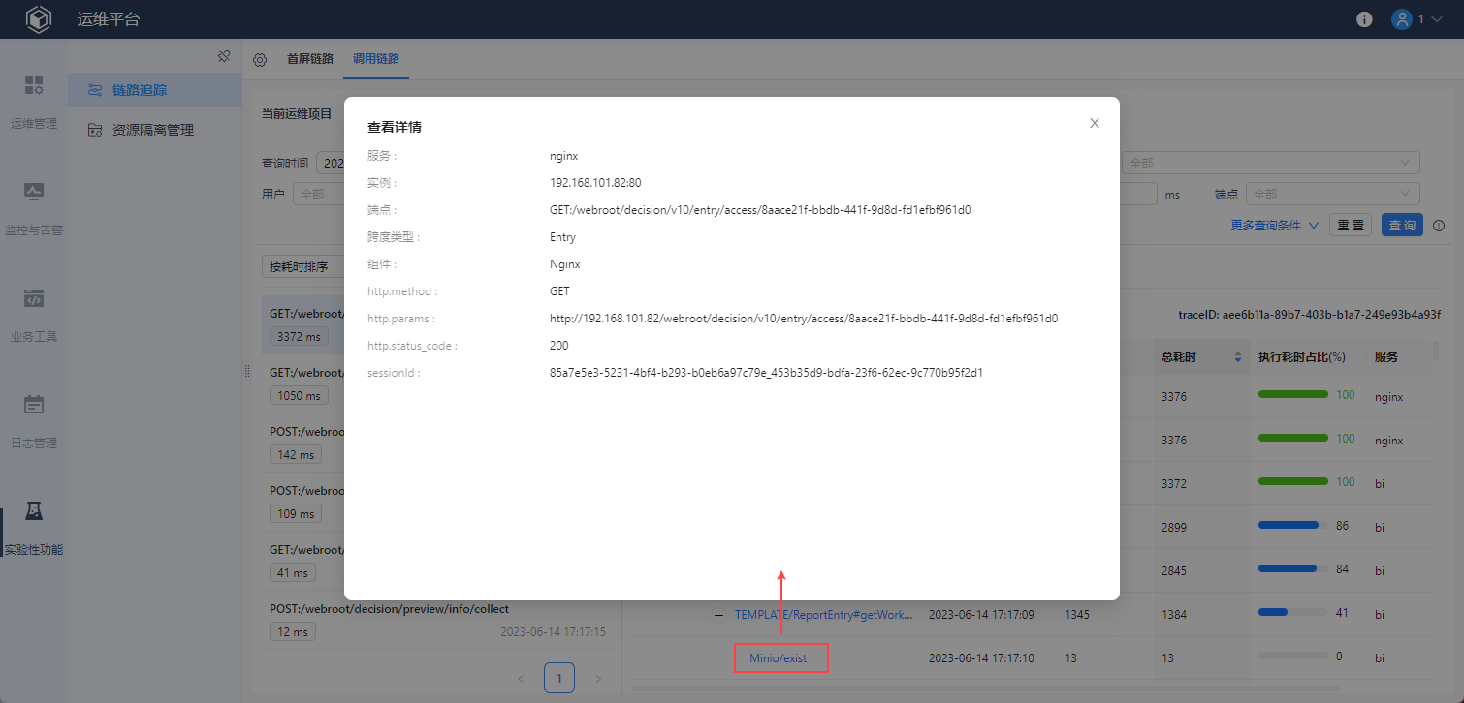1464x703 pixels.
Task: Click the 2899 total time cell
Action: pyautogui.click(x=1174, y=528)
